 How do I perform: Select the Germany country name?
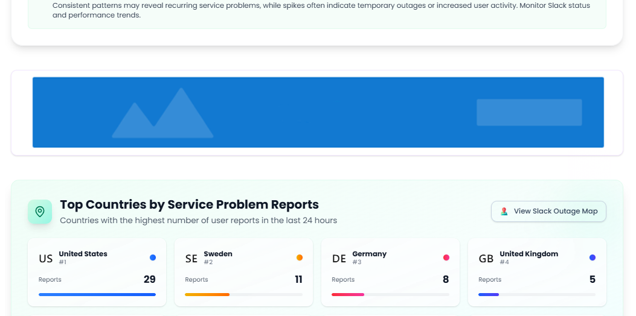[370, 254]
